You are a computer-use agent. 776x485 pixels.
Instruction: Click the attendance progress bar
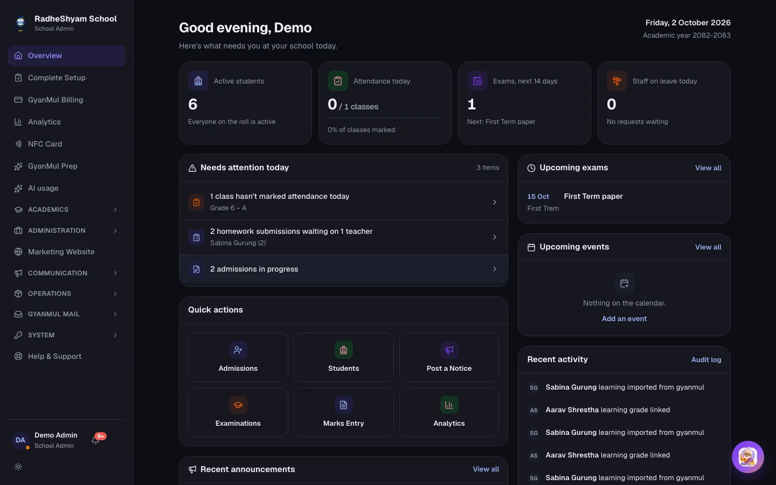coord(385,118)
